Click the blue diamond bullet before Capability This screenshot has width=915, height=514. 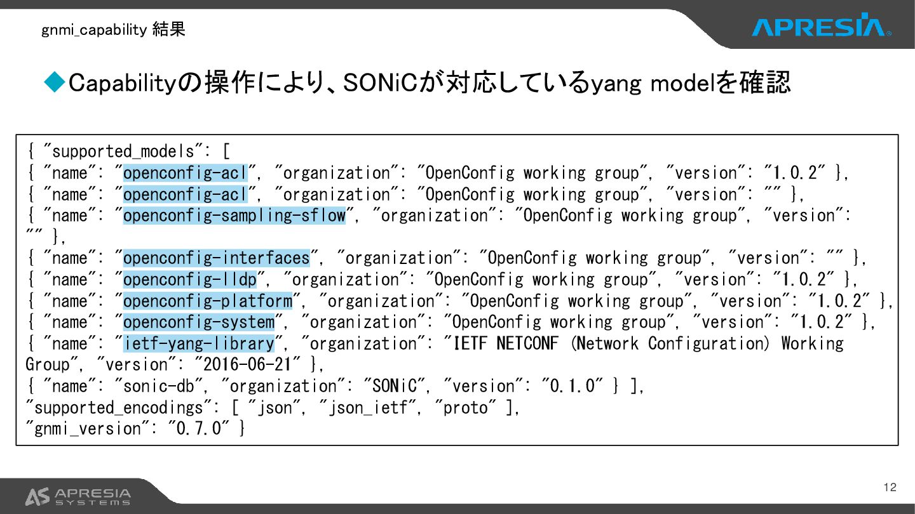(55, 82)
